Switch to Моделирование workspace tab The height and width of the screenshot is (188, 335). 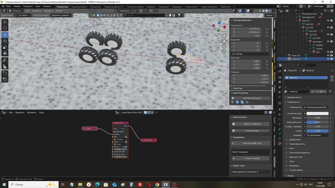click(x=79, y=7)
